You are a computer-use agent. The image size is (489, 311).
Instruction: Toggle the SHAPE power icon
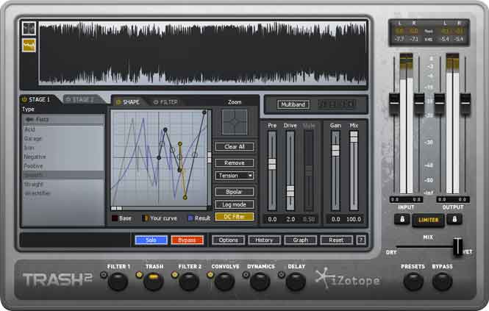(x=118, y=102)
